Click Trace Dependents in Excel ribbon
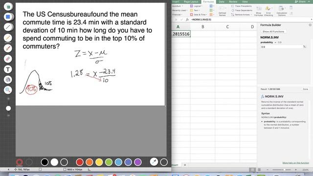313x176 pixels. coord(242,10)
